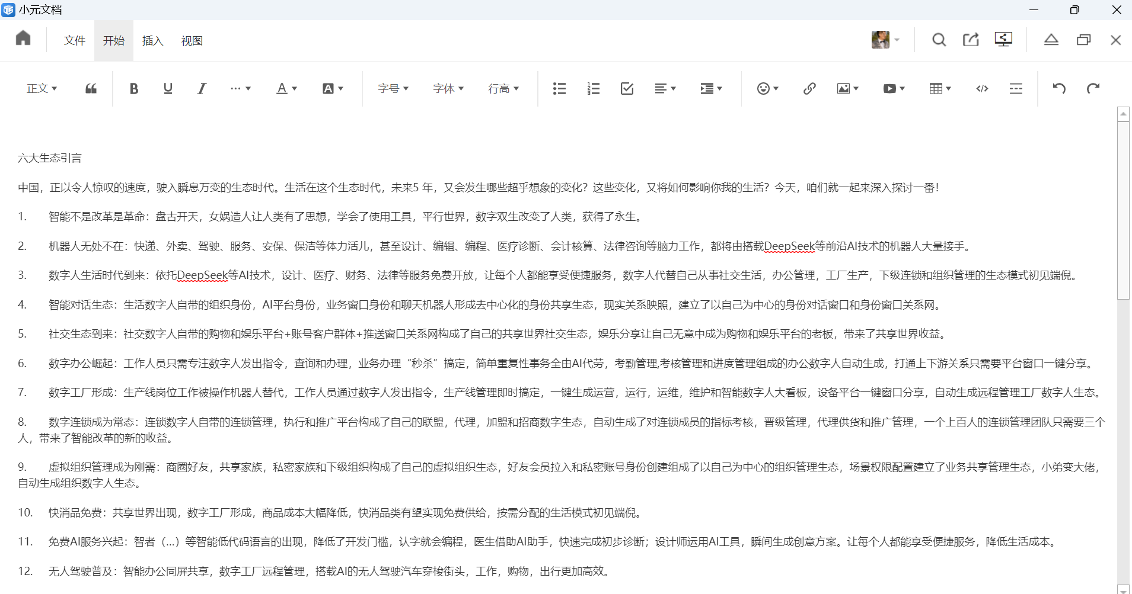The width and height of the screenshot is (1132, 594).
Task: Click the vertical scrollbar down arrow
Action: click(x=1123, y=589)
